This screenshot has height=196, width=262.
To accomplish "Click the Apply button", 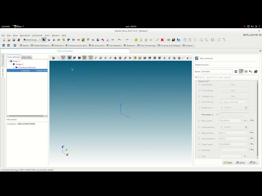I will (228, 162).
